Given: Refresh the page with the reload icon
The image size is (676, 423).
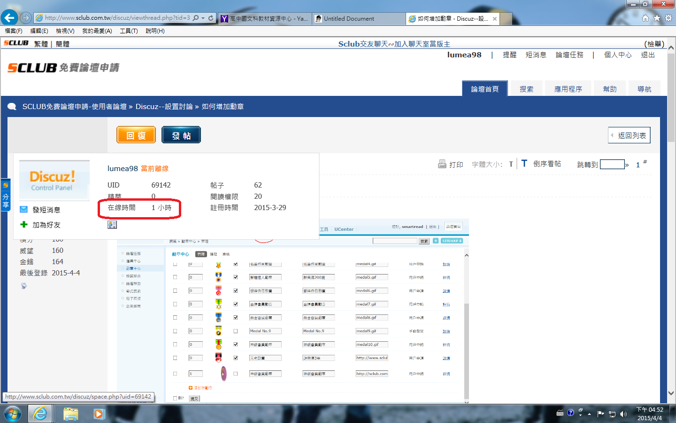Looking at the screenshot, I should (x=211, y=18).
